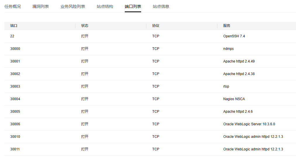The width and height of the screenshot is (296, 158).
Task: Click the 端口 column header
Action: pyautogui.click(x=14, y=26)
